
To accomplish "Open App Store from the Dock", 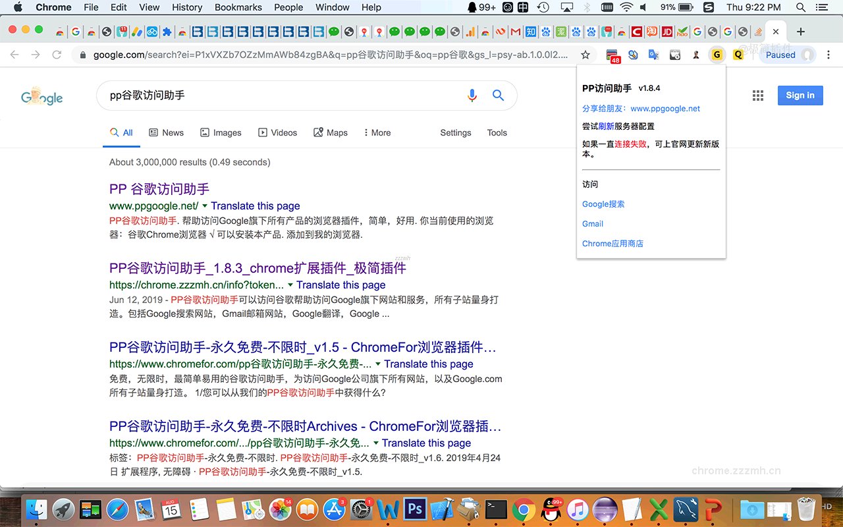I will click(x=335, y=509).
